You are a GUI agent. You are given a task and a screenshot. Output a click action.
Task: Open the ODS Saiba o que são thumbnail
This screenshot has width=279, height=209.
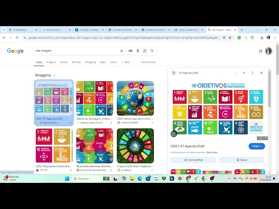(x=136, y=98)
